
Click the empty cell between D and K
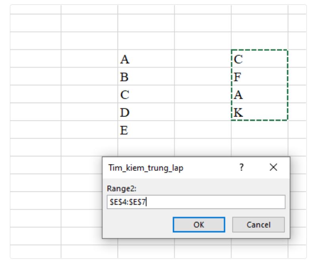(203, 112)
